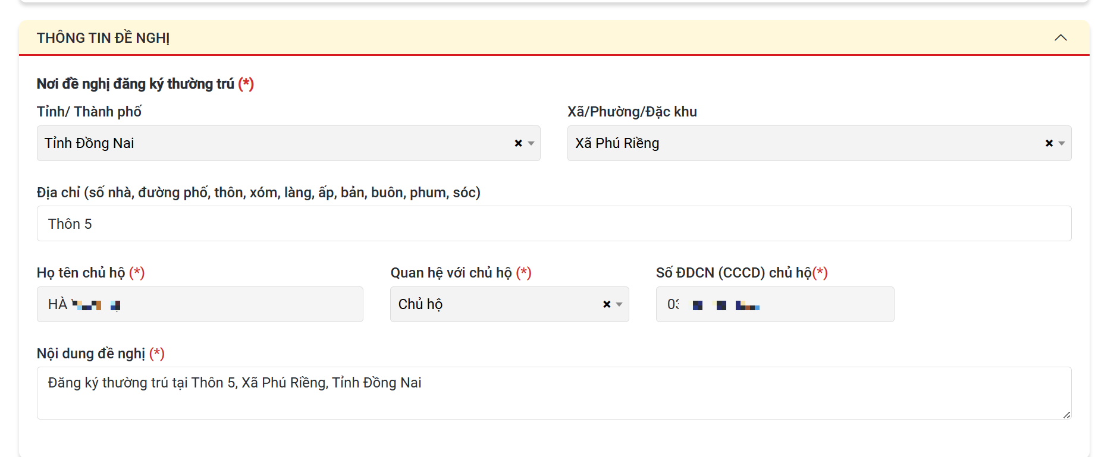The image size is (1095, 457).
Task: Collapse the THÔNG TIN ĐỀ NGHỊ section chevron
Action: pos(1060,38)
